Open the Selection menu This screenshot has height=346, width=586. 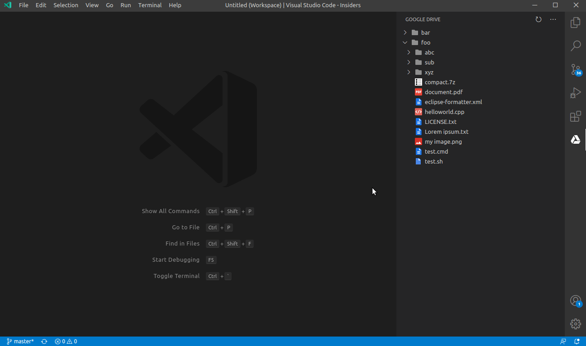tap(66, 5)
